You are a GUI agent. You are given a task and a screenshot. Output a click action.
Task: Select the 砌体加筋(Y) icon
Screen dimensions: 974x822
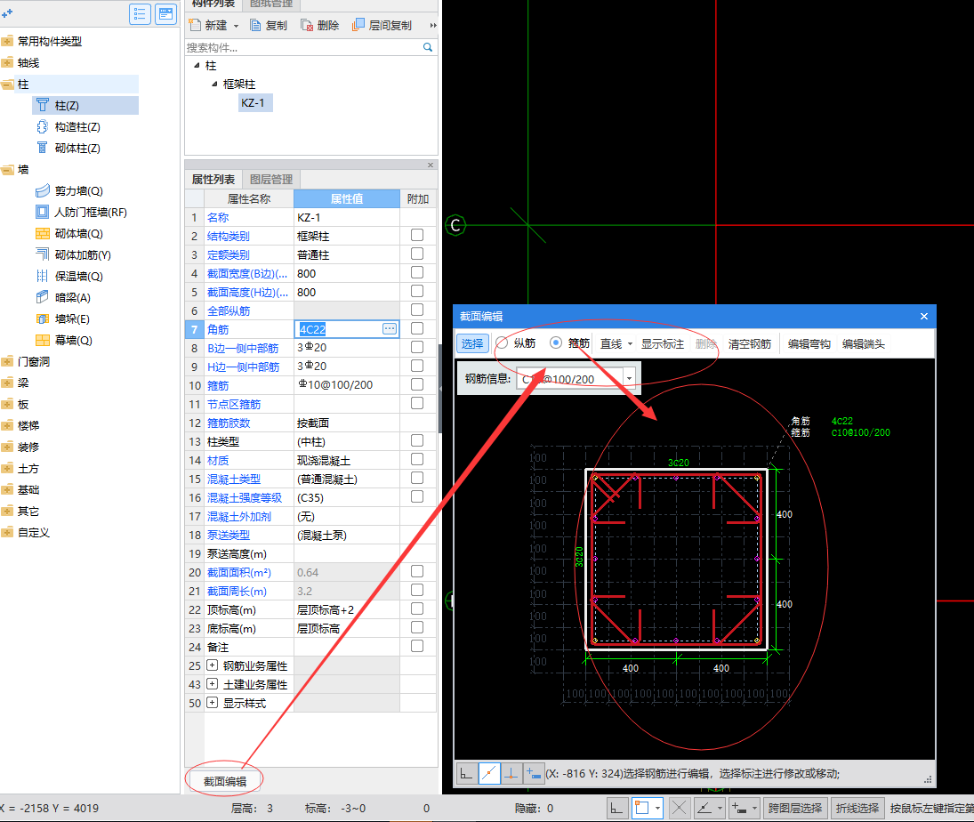click(x=42, y=254)
